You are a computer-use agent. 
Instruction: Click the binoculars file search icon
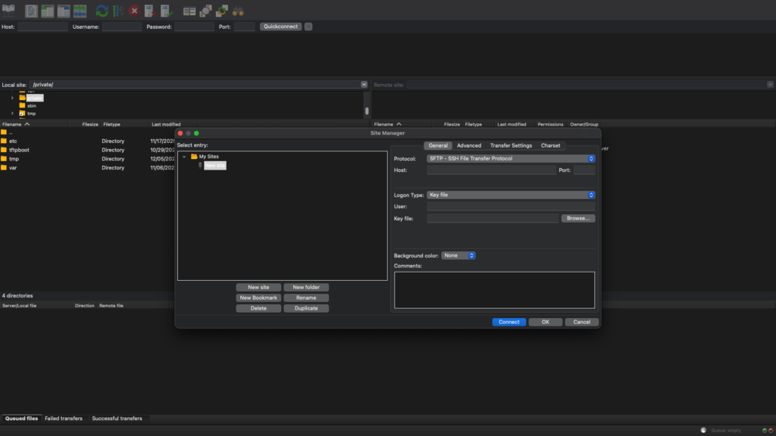click(x=238, y=11)
